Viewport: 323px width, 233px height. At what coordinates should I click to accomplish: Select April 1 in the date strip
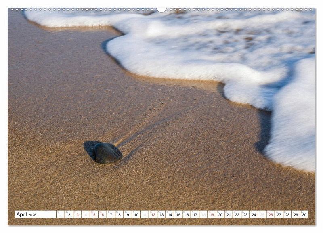pos(60,214)
